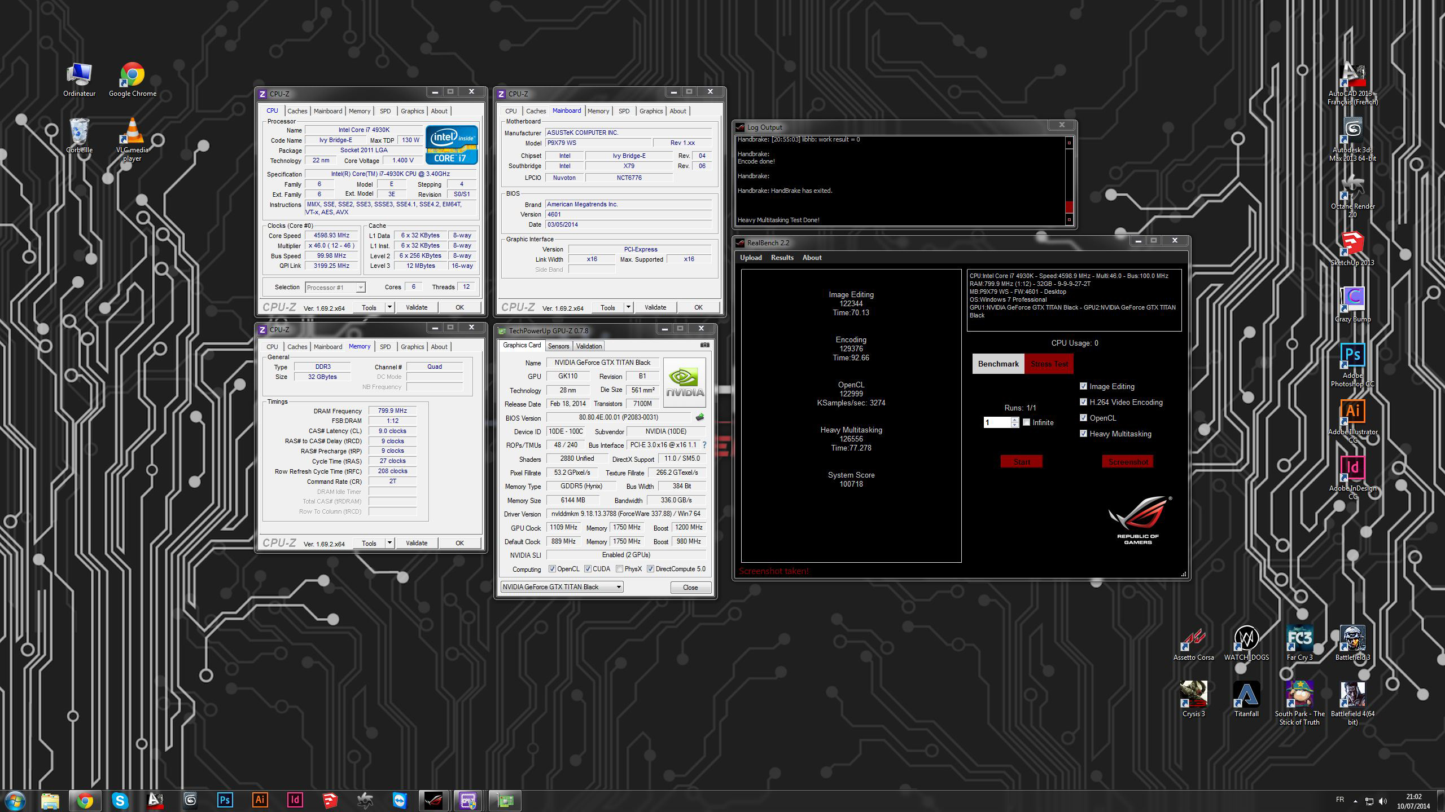Select the Benchmark button in RealBench
Screen dimensions: 1445x812
click(998, 364)
